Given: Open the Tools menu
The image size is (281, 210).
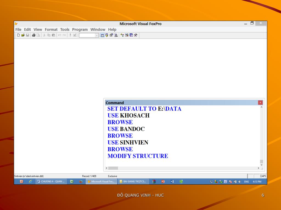Looking at the screenshot, I should pos(65,30).
